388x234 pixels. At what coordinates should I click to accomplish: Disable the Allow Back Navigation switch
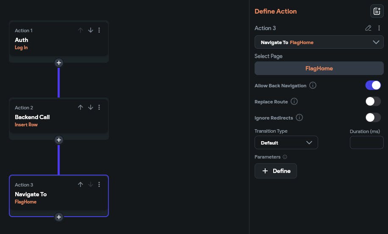pos(373,85)
